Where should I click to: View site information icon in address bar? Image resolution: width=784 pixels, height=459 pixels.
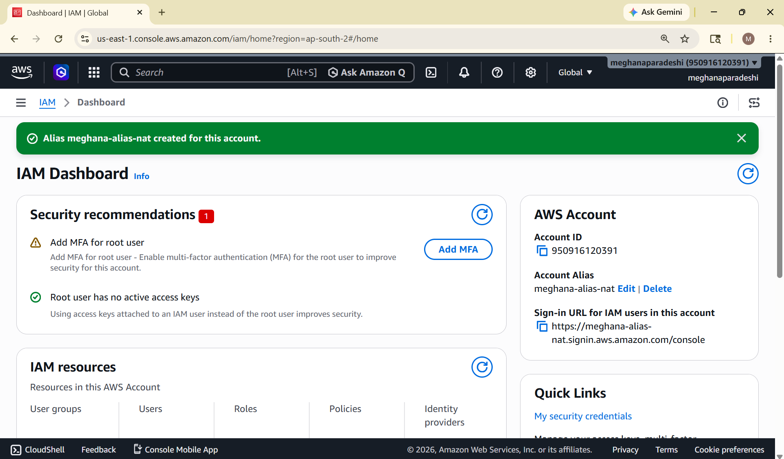tap(85, 39)
